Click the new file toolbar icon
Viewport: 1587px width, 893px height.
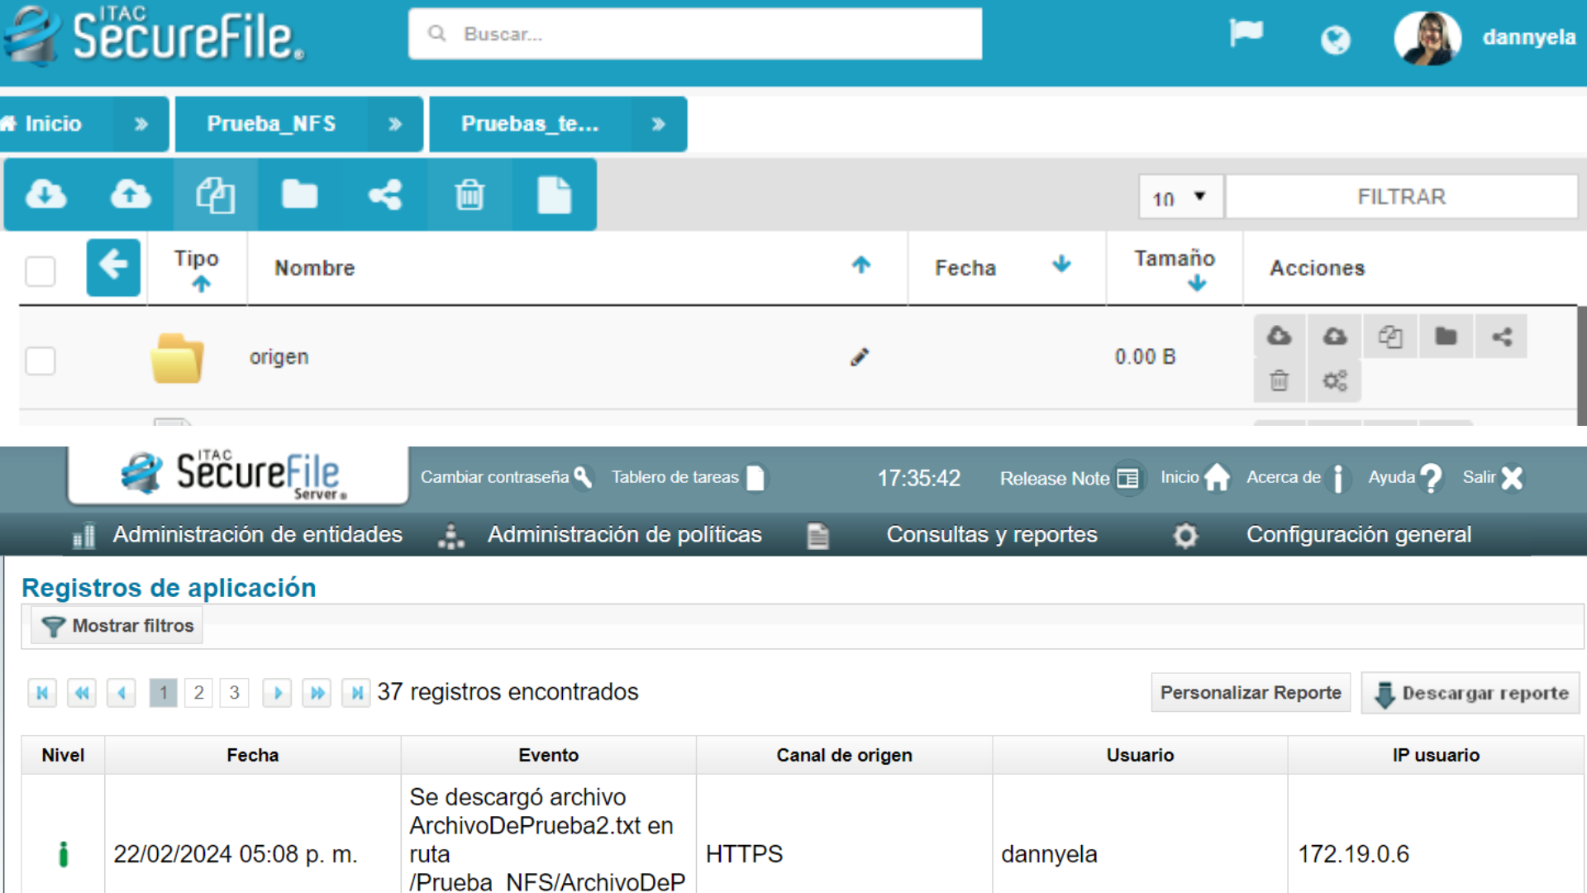tap(554, 195)
